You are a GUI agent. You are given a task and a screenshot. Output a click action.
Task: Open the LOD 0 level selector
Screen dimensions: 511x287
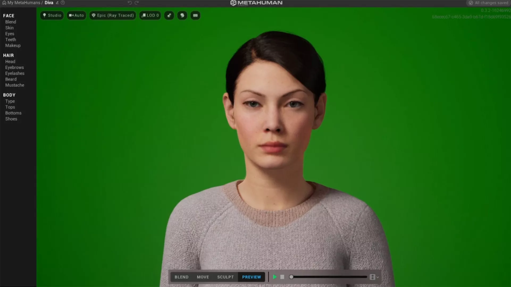pyautogui.click(x=150, y=15)
